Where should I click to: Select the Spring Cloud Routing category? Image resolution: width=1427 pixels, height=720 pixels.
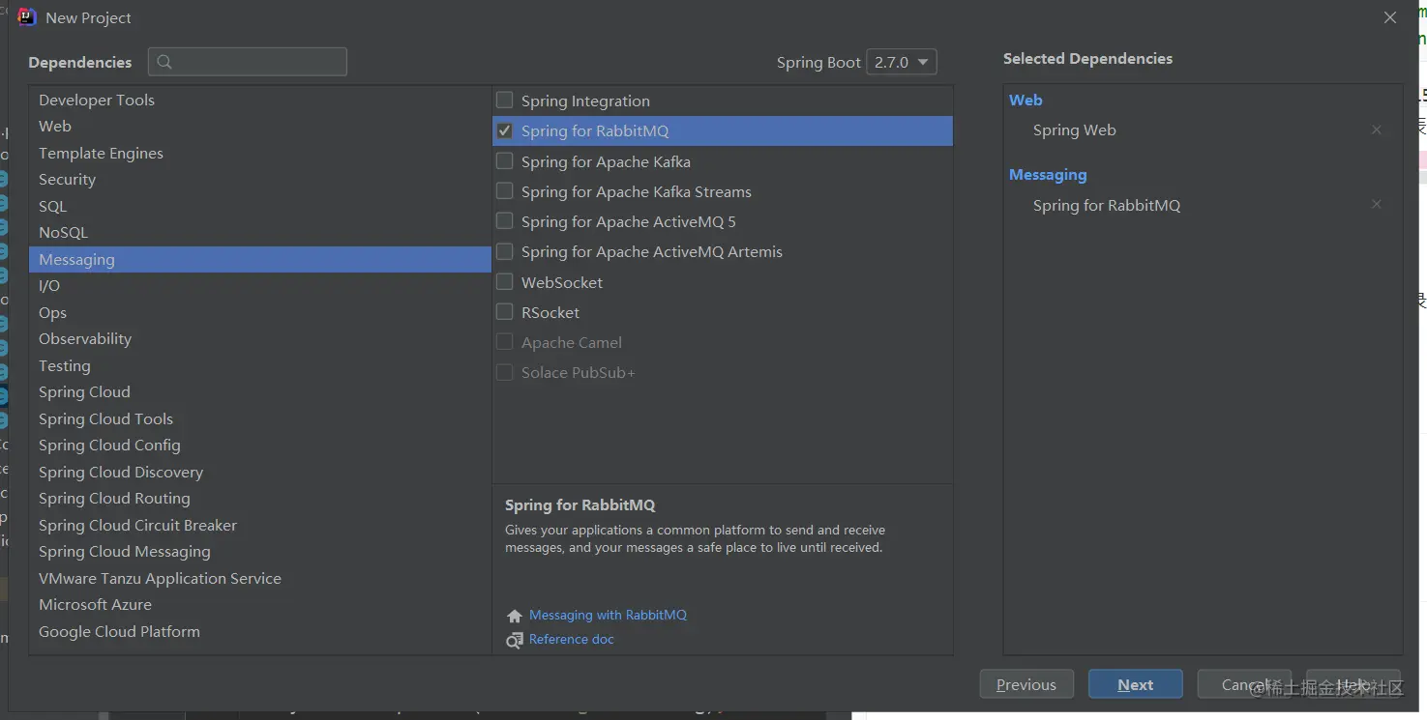260,499
